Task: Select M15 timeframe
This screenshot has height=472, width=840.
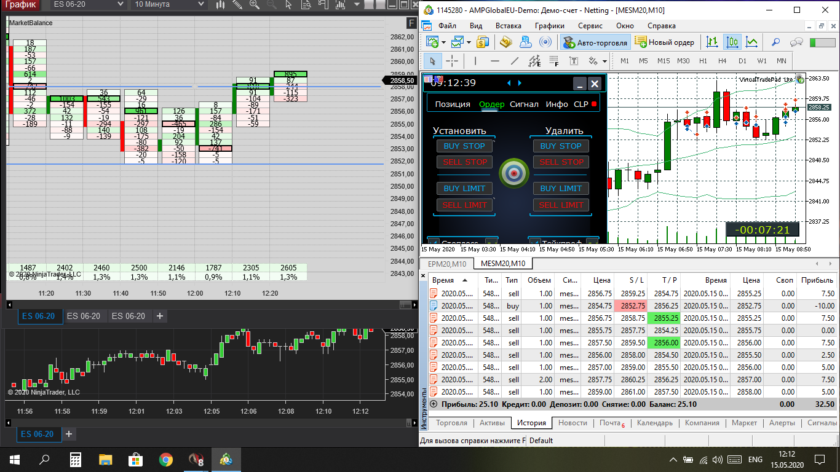Action: (663, 61)
